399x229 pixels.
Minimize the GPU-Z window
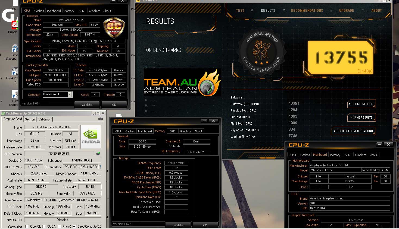point(93,113)
